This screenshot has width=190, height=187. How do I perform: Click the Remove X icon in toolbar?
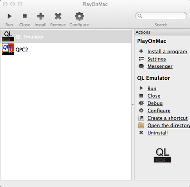[58, 16]
